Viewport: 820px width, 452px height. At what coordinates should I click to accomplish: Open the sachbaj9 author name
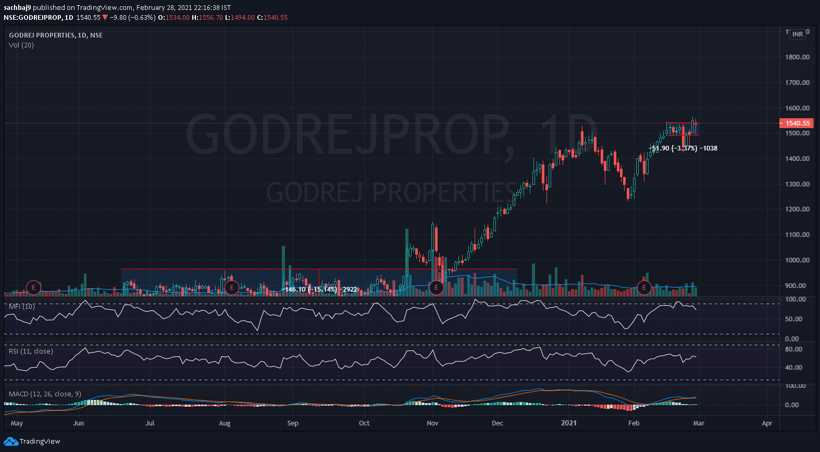[17, 7]
